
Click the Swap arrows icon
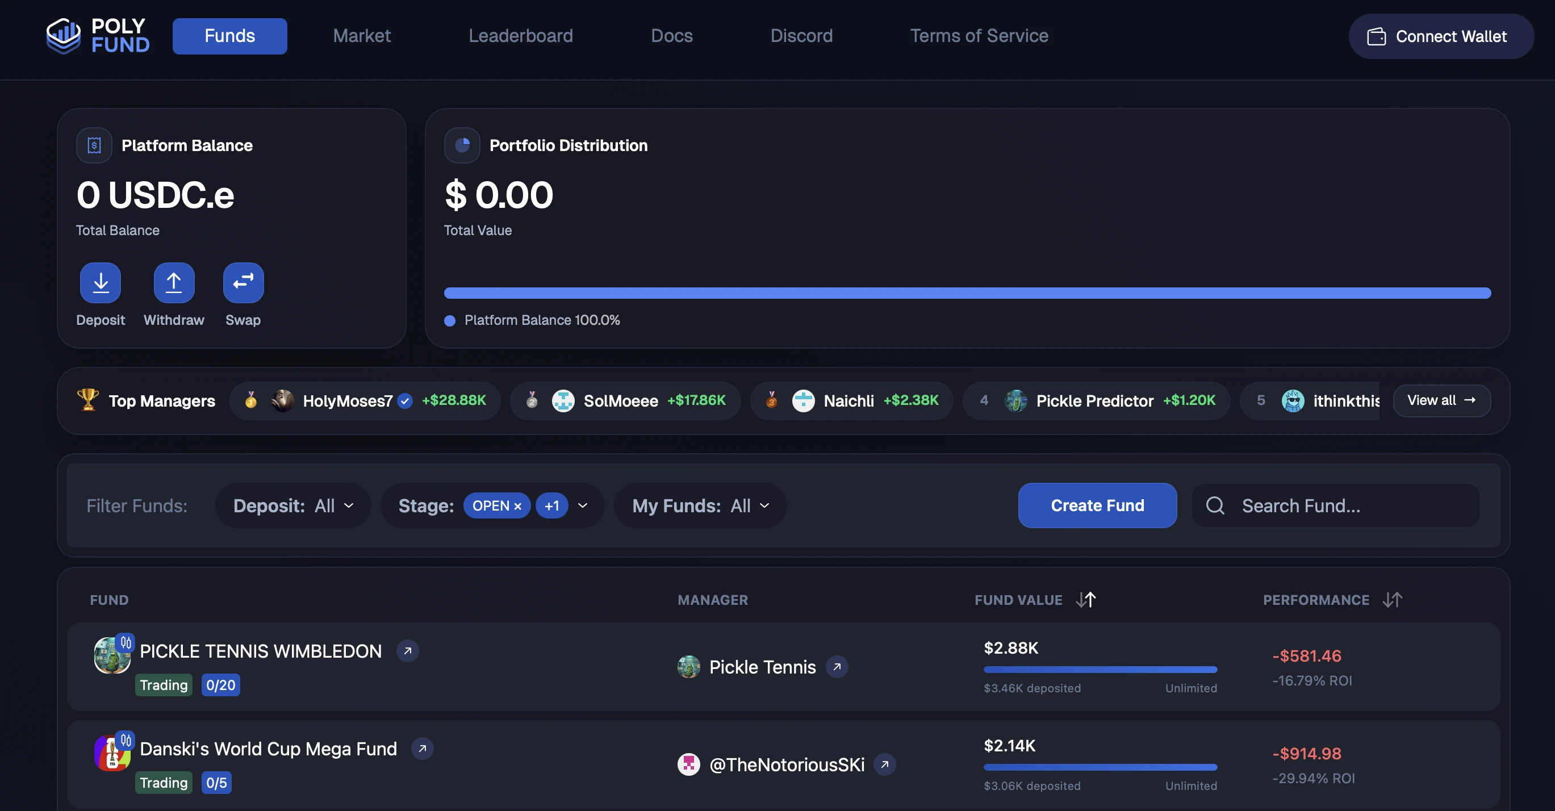click(243, 282)
